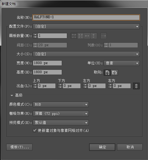
Task: Open the 配置文件 profile dropdown
Action: pyautogui.click(x=86, y=26)
